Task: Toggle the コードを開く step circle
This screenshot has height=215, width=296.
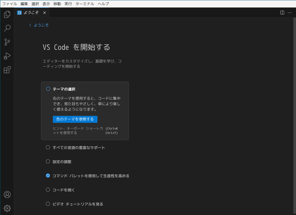Action: tap(48, 190)
